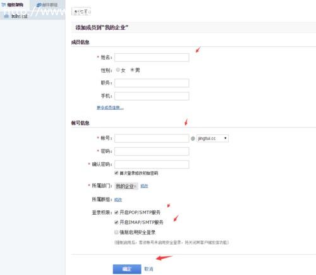Select the 男 gender radio button
The width and height of the screenshot is (316, 275).
point(132,70)
